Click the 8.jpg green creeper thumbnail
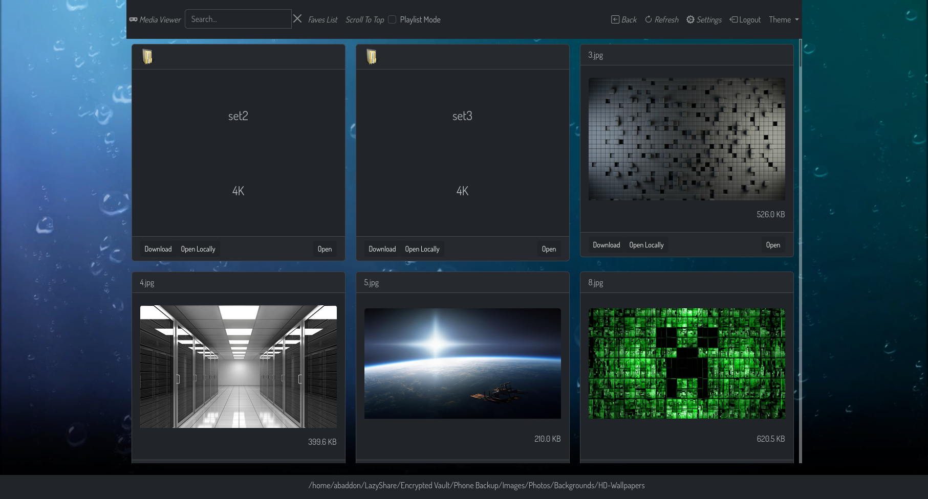 pyautogui.click(x=687, y=364)
